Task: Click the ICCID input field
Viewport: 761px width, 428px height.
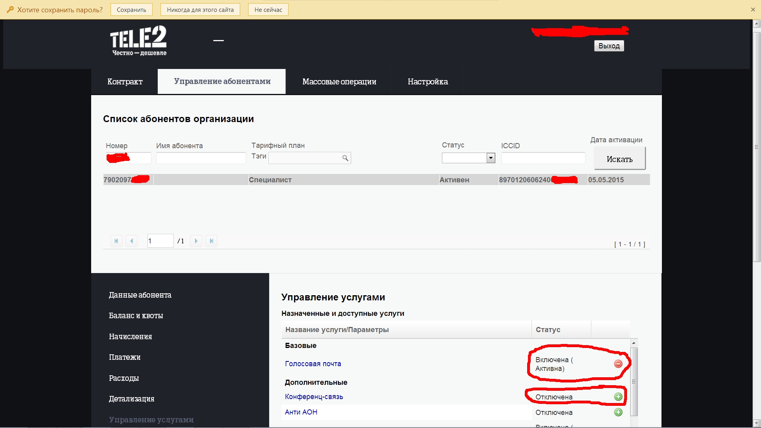Action: coord(543,158)
